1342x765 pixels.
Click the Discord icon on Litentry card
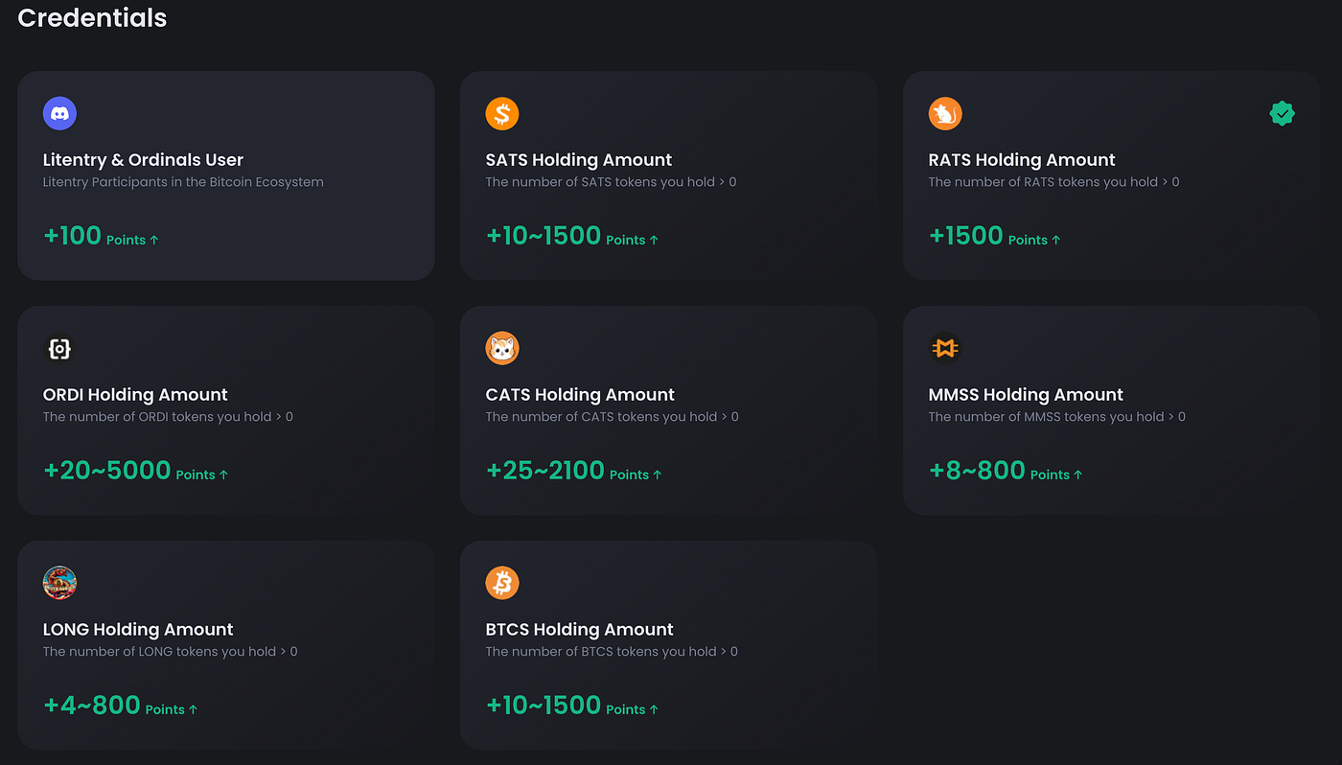(x=59, y=114)
